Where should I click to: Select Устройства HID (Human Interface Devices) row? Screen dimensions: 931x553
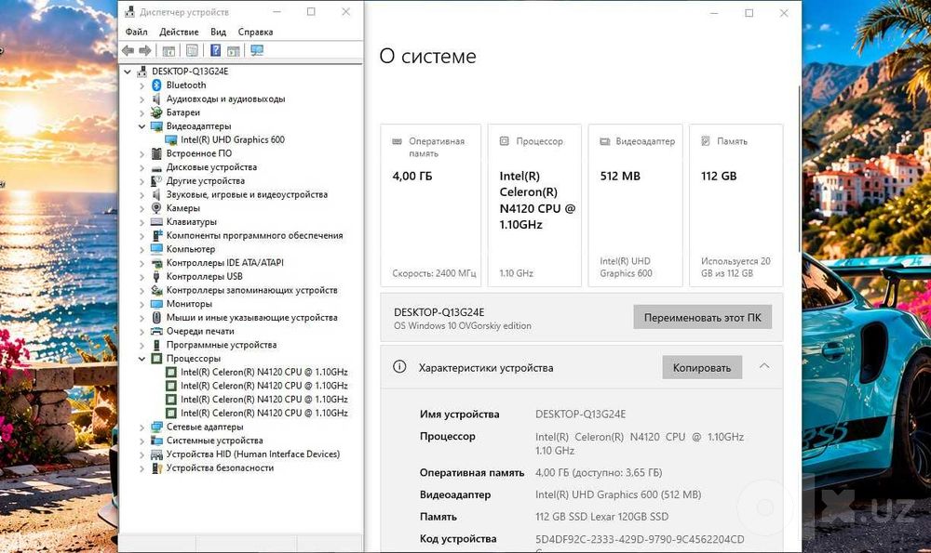253,454
